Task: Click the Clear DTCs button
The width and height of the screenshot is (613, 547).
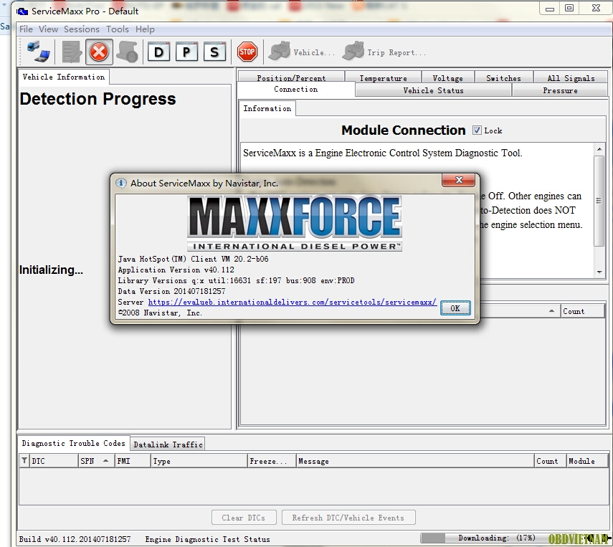Action: point(244,518)
